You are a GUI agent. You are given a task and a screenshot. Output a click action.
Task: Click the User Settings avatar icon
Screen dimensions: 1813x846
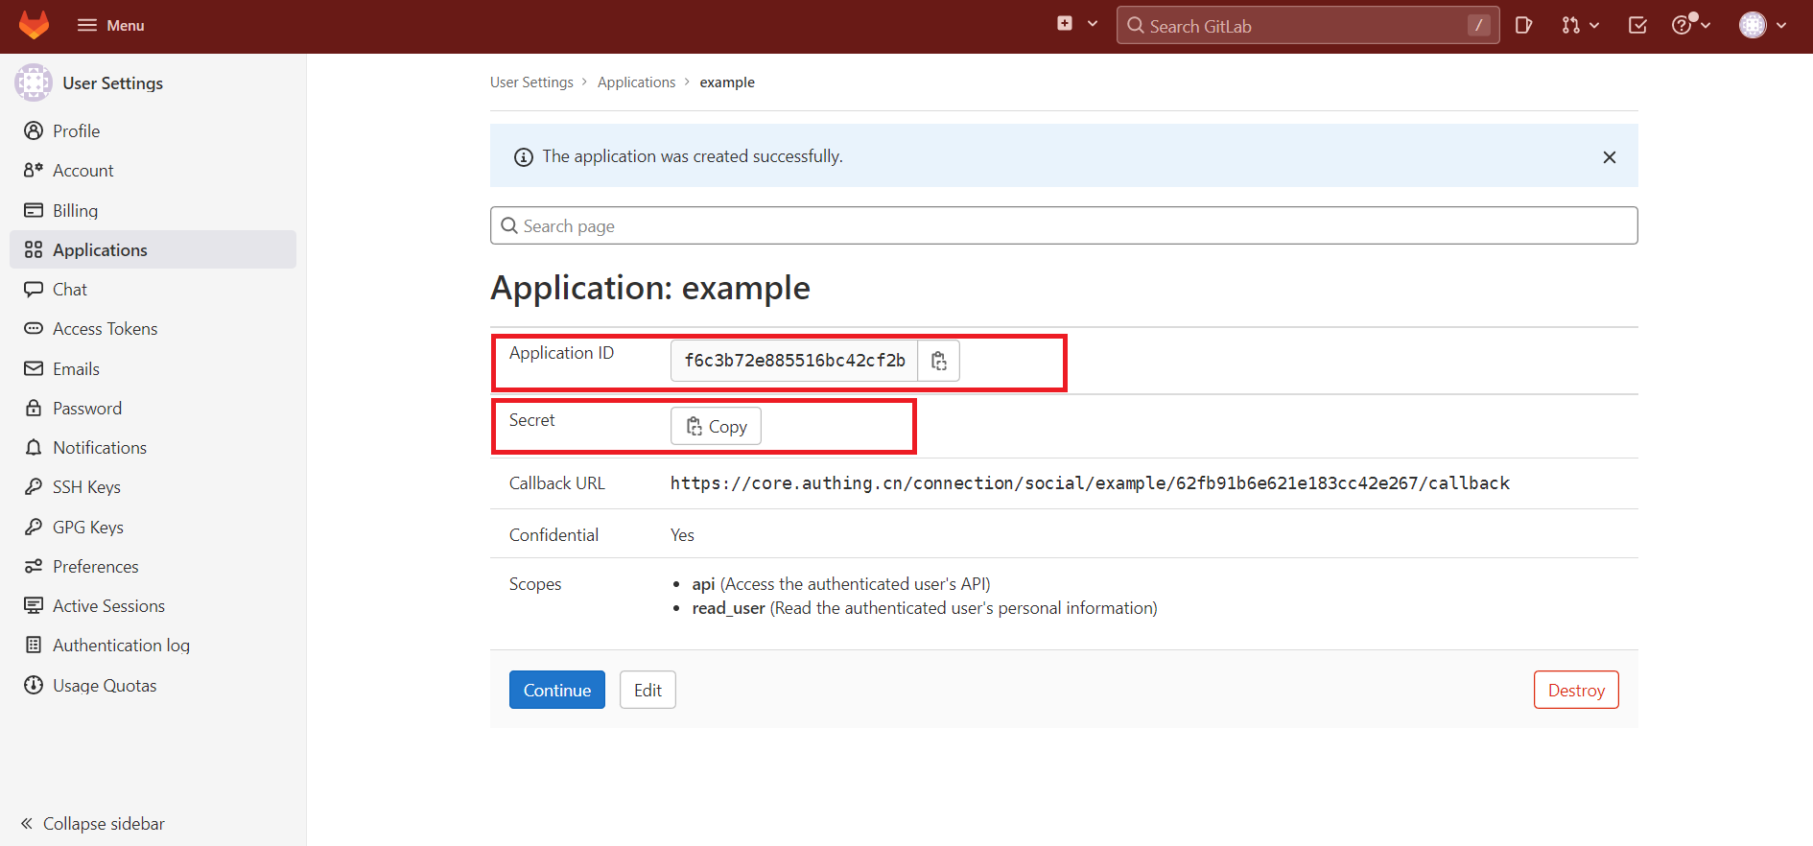pyautogui.click(x=34, y=83)
